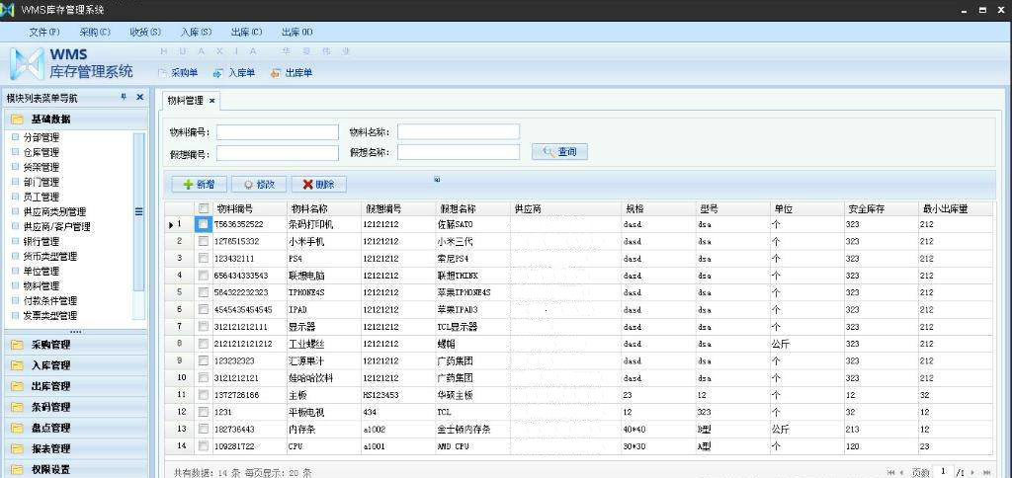1012x478 pixels.
Task: Open 部门管理 in the navigation list
Action: (x=42, y=182)
